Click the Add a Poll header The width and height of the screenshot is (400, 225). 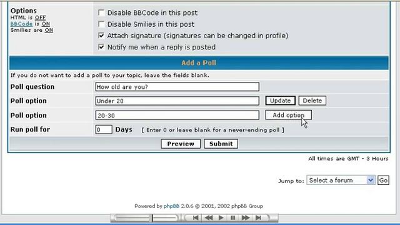pyautogui.click(x=199, y=62)
